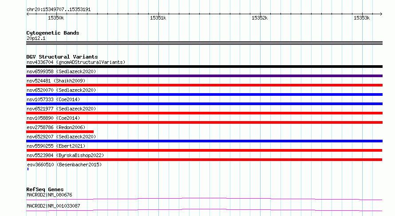
Task: Click the Cytogenetic Bands track title
Action: click(53, 33)
